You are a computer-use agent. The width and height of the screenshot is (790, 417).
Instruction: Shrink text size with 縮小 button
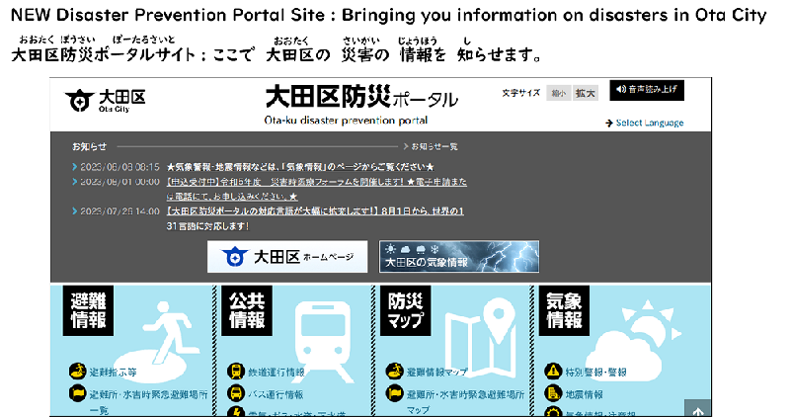pos(559,93)
